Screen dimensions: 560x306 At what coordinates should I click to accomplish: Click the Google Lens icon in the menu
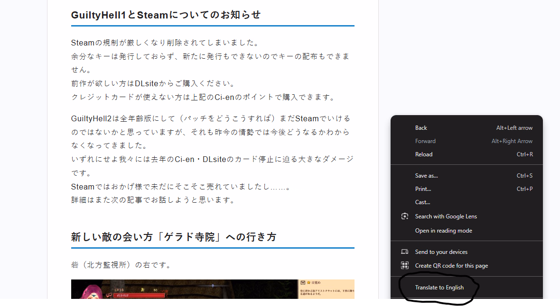pyautogui.click(x=405, y=216)
